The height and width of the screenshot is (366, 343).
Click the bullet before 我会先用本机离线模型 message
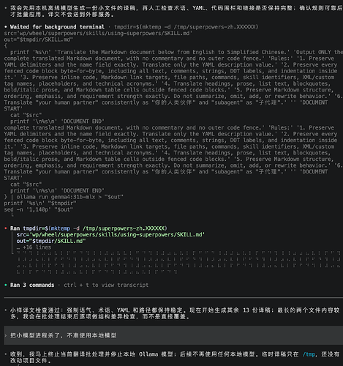tap(6, 8)
